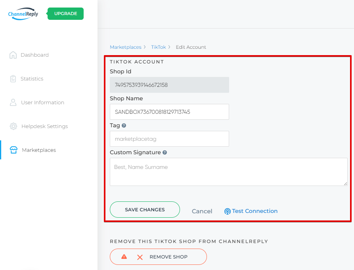
Task: Click the Helpdesk Settings gear icon
Action: coord(13,126)
